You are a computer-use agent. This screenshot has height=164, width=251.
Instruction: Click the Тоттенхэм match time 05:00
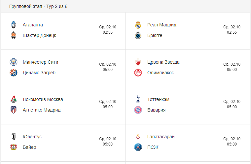[232, 107]
